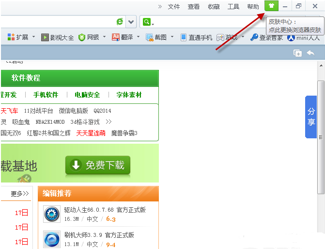
Task: Open the 微信电脑版 link
Action: tap(73, 111)
